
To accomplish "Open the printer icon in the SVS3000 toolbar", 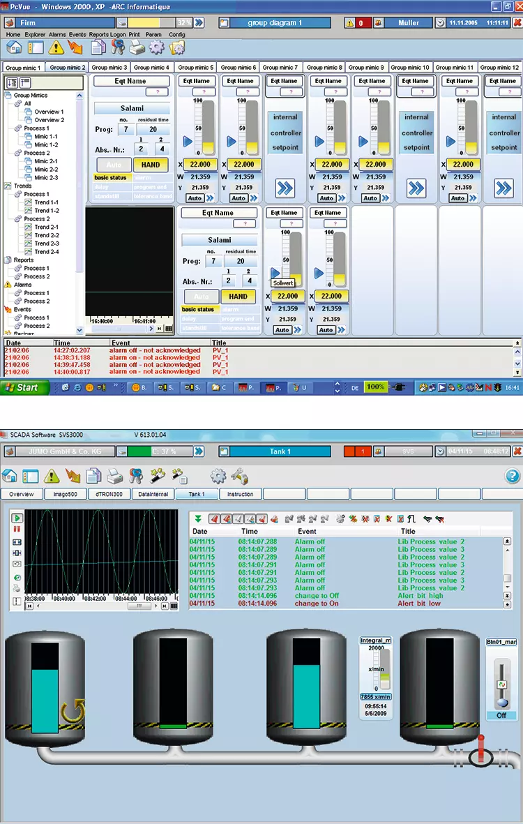I will [x=115, y=477].
